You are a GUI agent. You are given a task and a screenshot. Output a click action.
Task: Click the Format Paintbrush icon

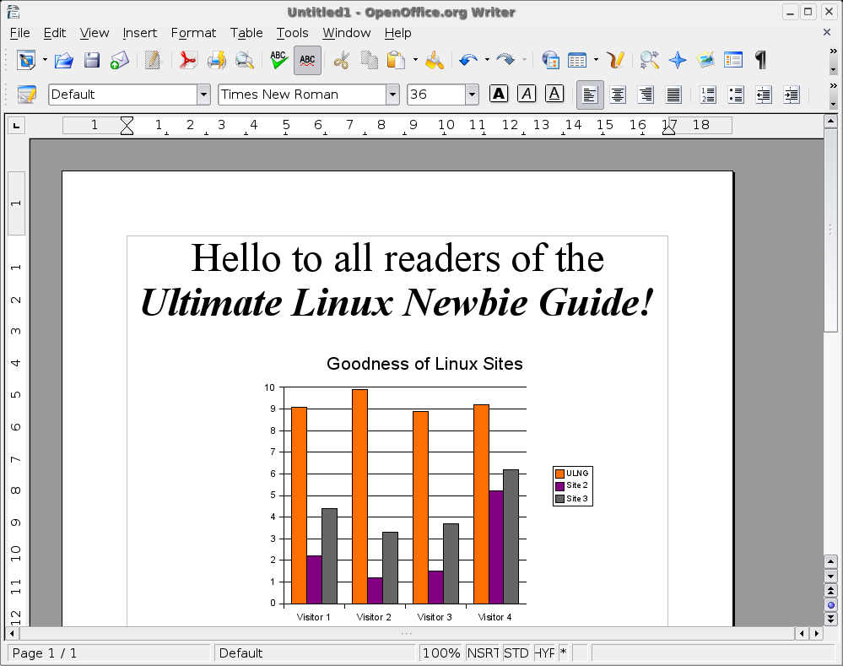tap(435, 60)
